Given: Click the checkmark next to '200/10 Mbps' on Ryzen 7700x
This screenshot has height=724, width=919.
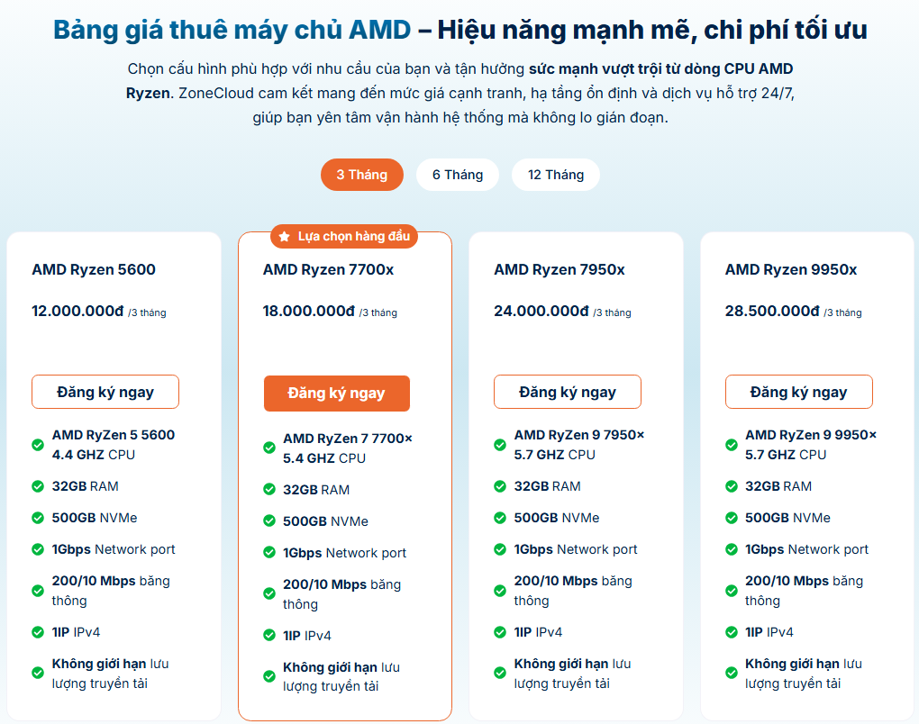Looking at the screenshot, I should (269, 593).
